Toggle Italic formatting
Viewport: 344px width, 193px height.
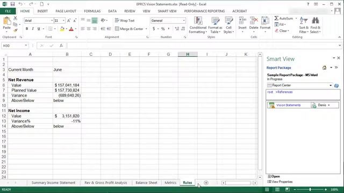click(33, 28)
